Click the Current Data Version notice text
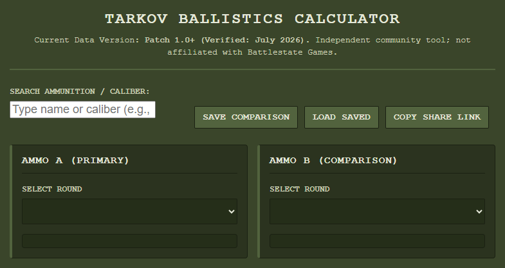Viewport: 505px width, 268px height. click(x=252, y=46)
